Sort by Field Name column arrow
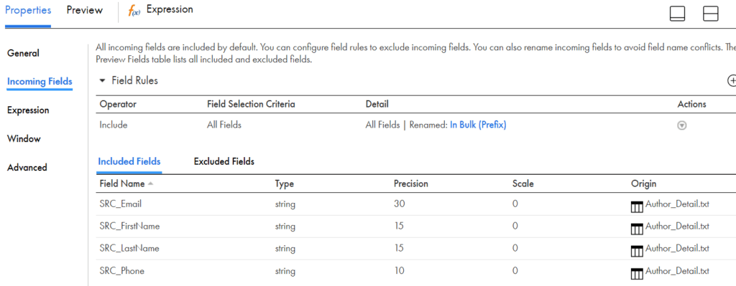Viewport: 736px width, 286px height. pos(150,184)
